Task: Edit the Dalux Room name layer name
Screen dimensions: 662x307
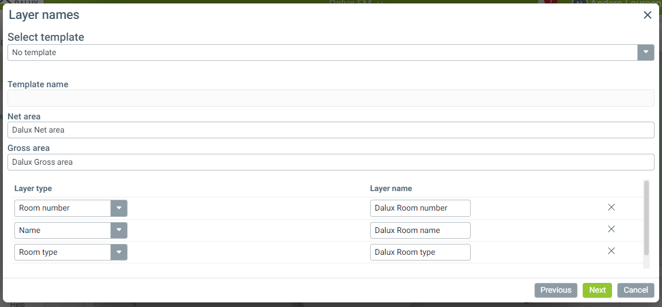Action: click(420, 230)
